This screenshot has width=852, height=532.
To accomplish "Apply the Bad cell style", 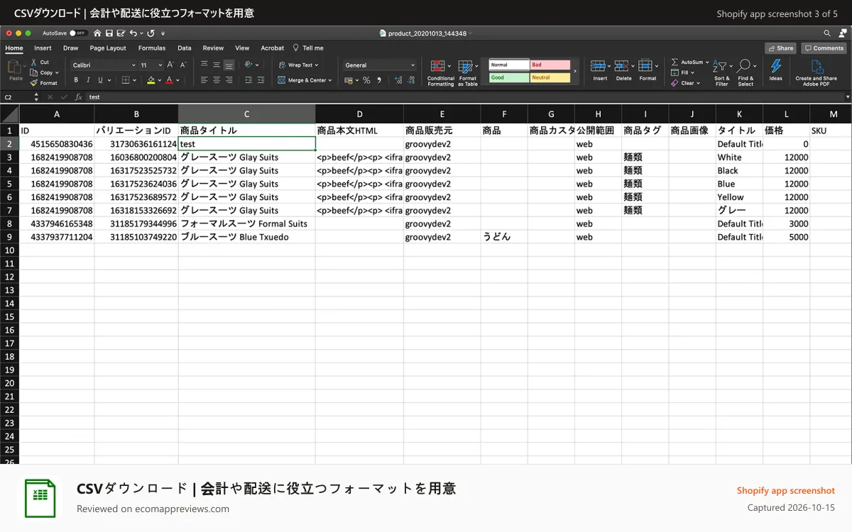I will click(x=550, y=65).
